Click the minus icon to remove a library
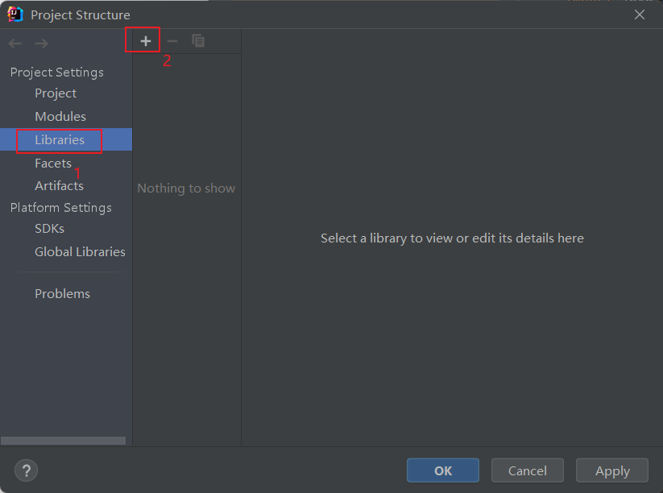 click(x=172, y=40)
